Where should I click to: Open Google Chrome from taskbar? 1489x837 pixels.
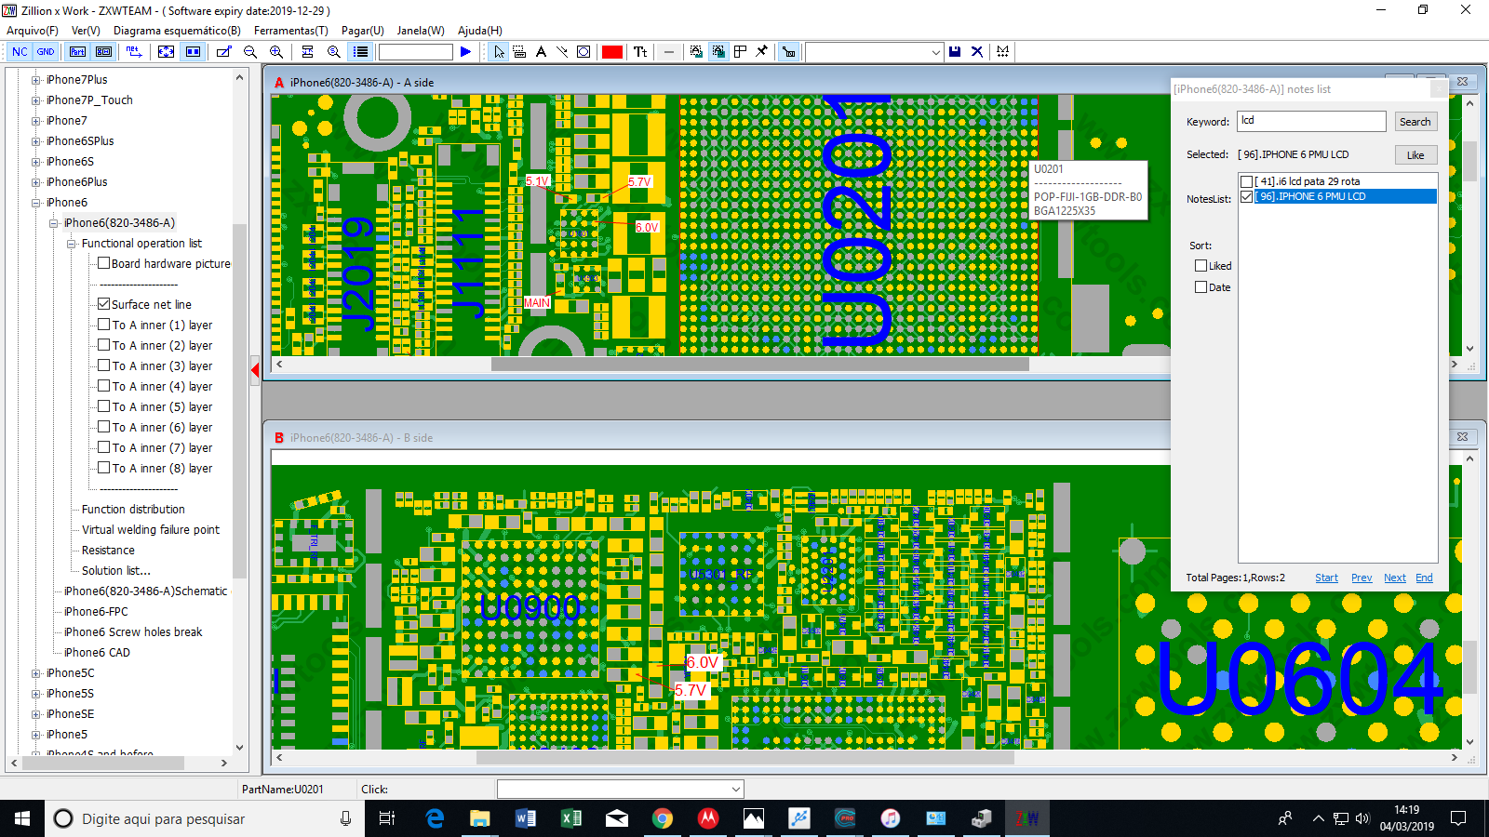[x=662, y=818]
